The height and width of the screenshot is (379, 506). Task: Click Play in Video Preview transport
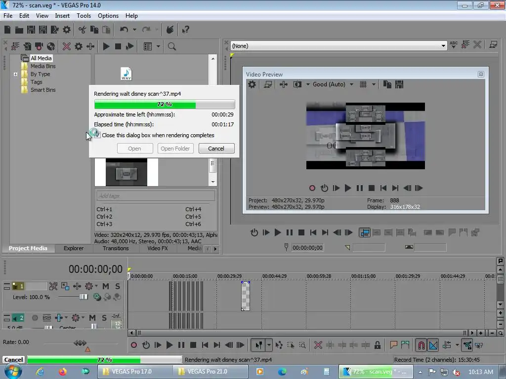(x=348, y=188)
